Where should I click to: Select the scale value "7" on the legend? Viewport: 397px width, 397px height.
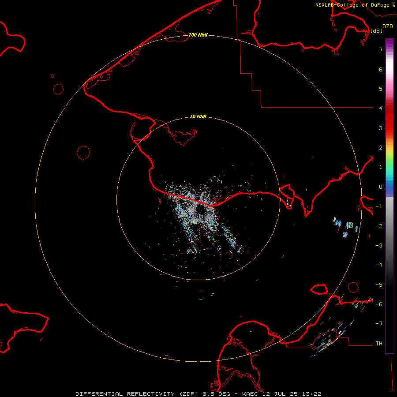click(381, 49)
